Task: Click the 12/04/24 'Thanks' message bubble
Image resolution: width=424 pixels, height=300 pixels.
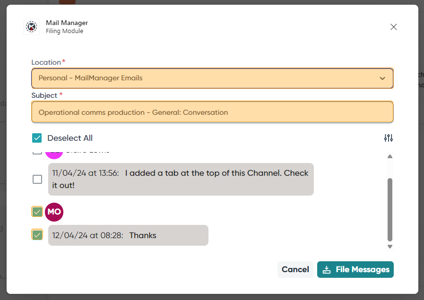Action: pyautogui.click(x=128, y=235)
